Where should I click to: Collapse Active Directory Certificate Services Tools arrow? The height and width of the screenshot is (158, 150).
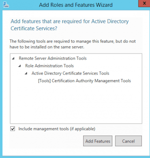26,73
